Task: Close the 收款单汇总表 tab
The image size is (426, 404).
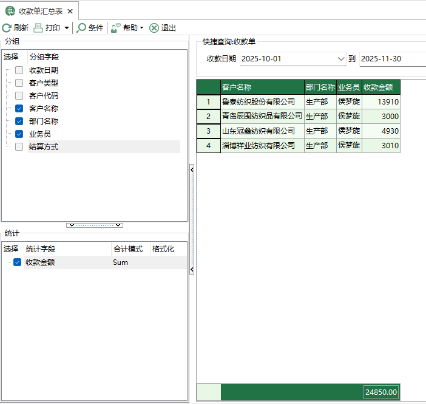Action: [x=70, y=11]
